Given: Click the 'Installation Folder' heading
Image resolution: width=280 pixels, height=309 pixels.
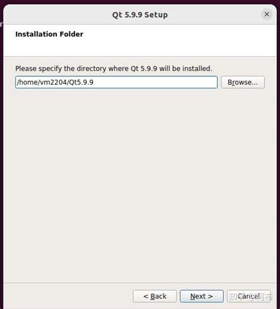Looking at the screenshot, I should 49,34.
